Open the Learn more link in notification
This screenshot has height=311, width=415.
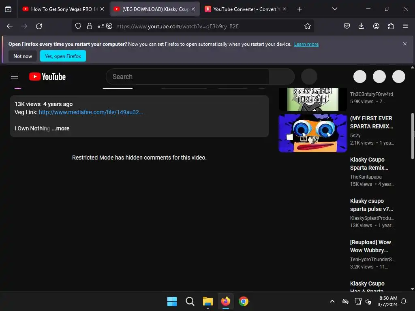coord(306,44)
